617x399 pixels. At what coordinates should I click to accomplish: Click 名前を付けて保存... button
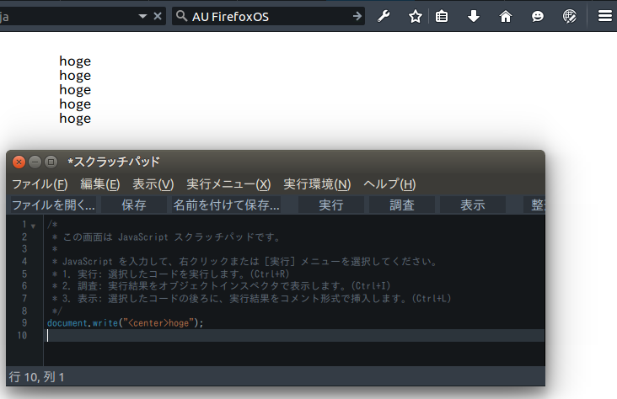[x=227, y=205]
